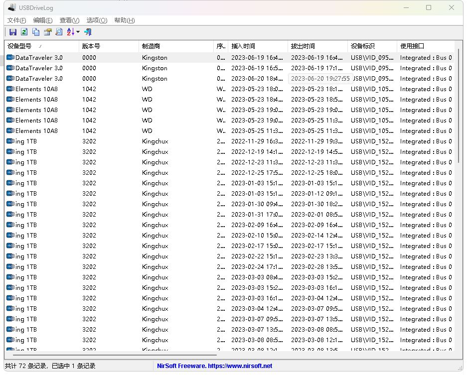Image resolution: width=467 pixels, height=375 pixels.
Task: Open the 选项(O) menu
Action: click(97, 20)
